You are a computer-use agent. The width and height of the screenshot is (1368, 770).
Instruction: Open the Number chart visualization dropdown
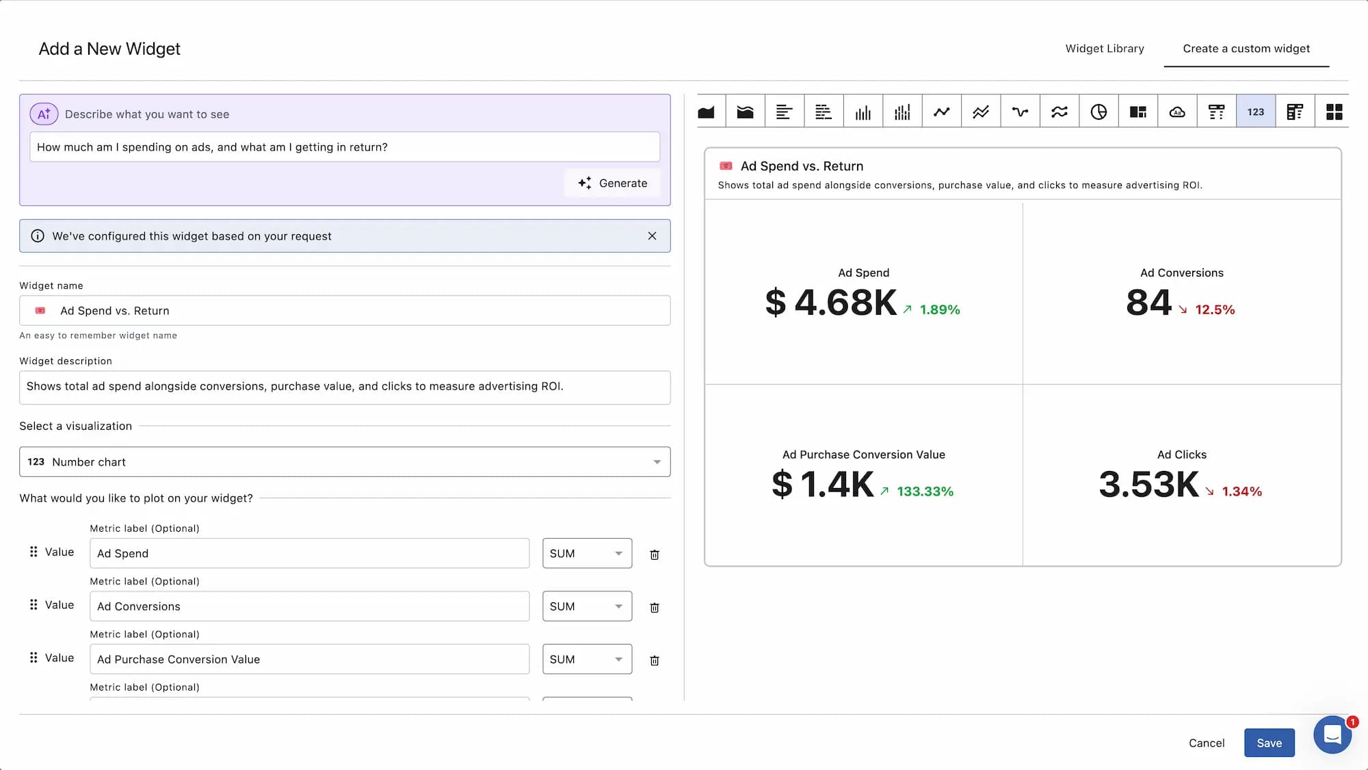(x=344, y=461)
